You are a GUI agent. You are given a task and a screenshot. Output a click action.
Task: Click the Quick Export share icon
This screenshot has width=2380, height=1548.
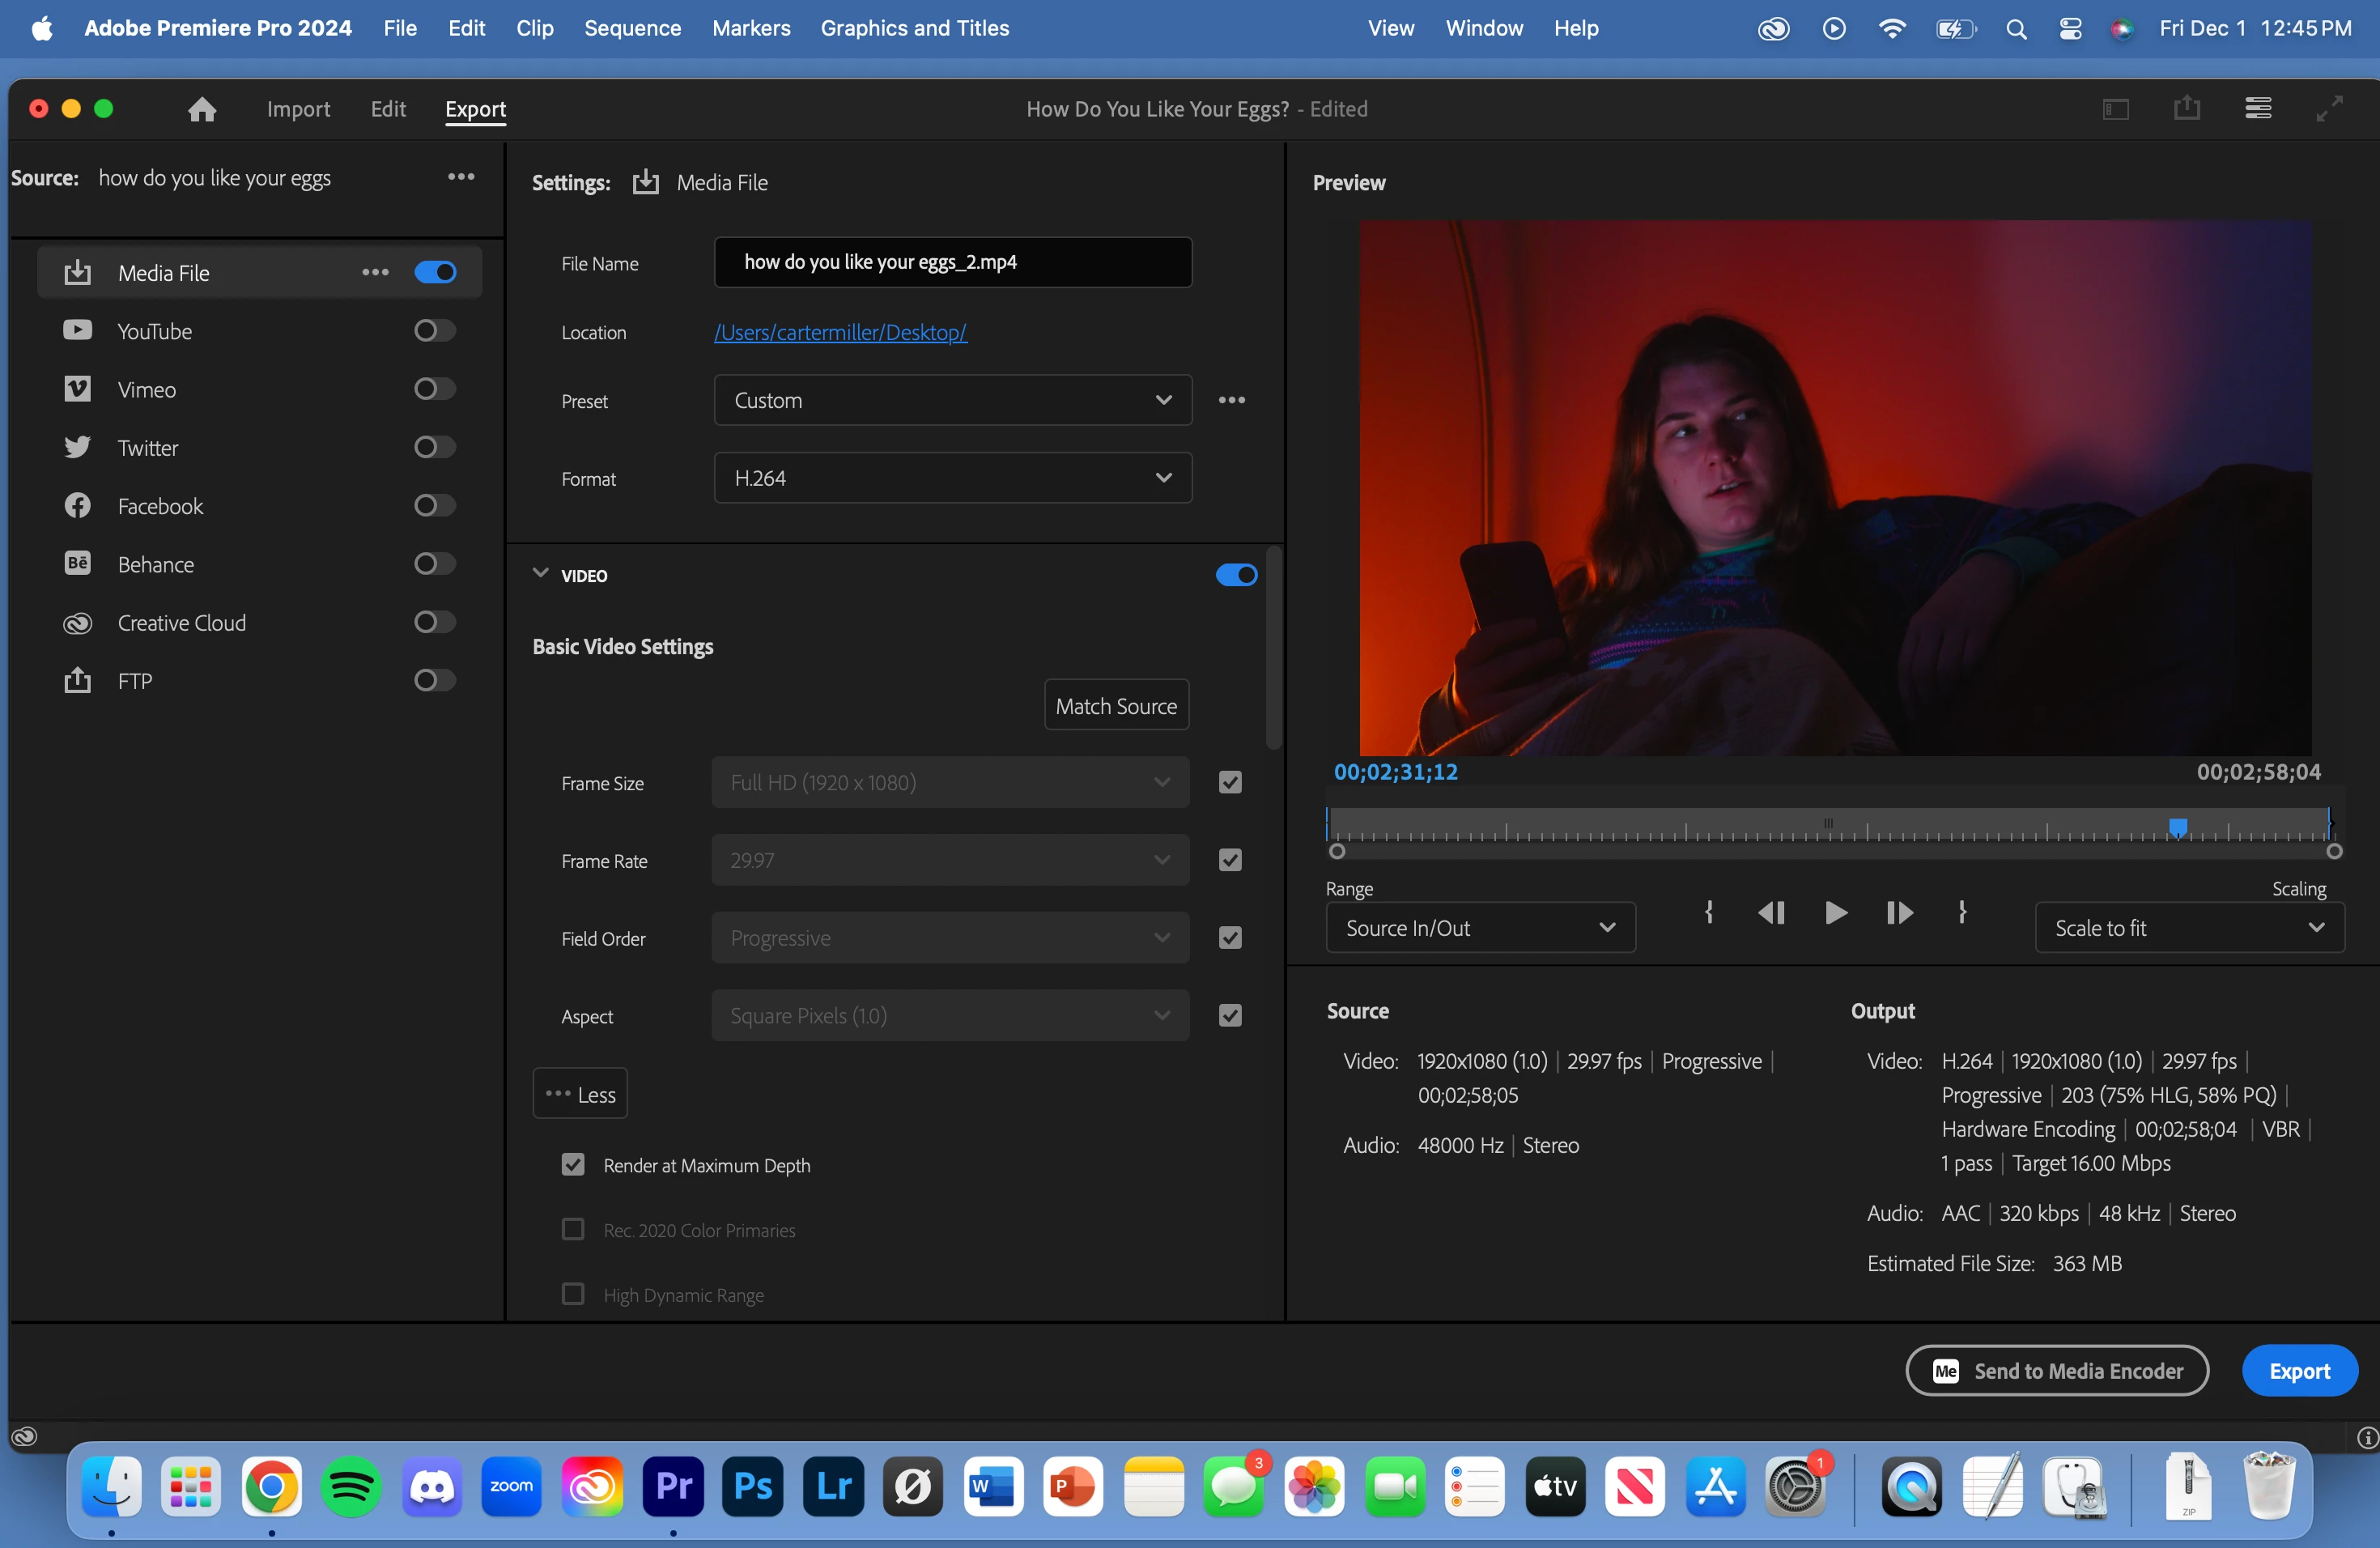[2187, 108]
